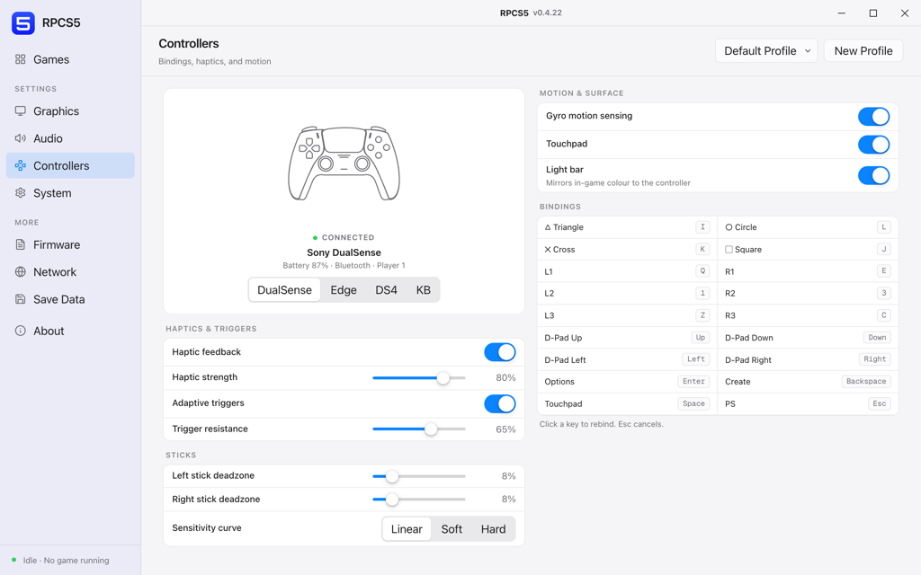The image size is (921, 575).
Task: Choose Hard sensitivity curve
Action: (494, 528)
